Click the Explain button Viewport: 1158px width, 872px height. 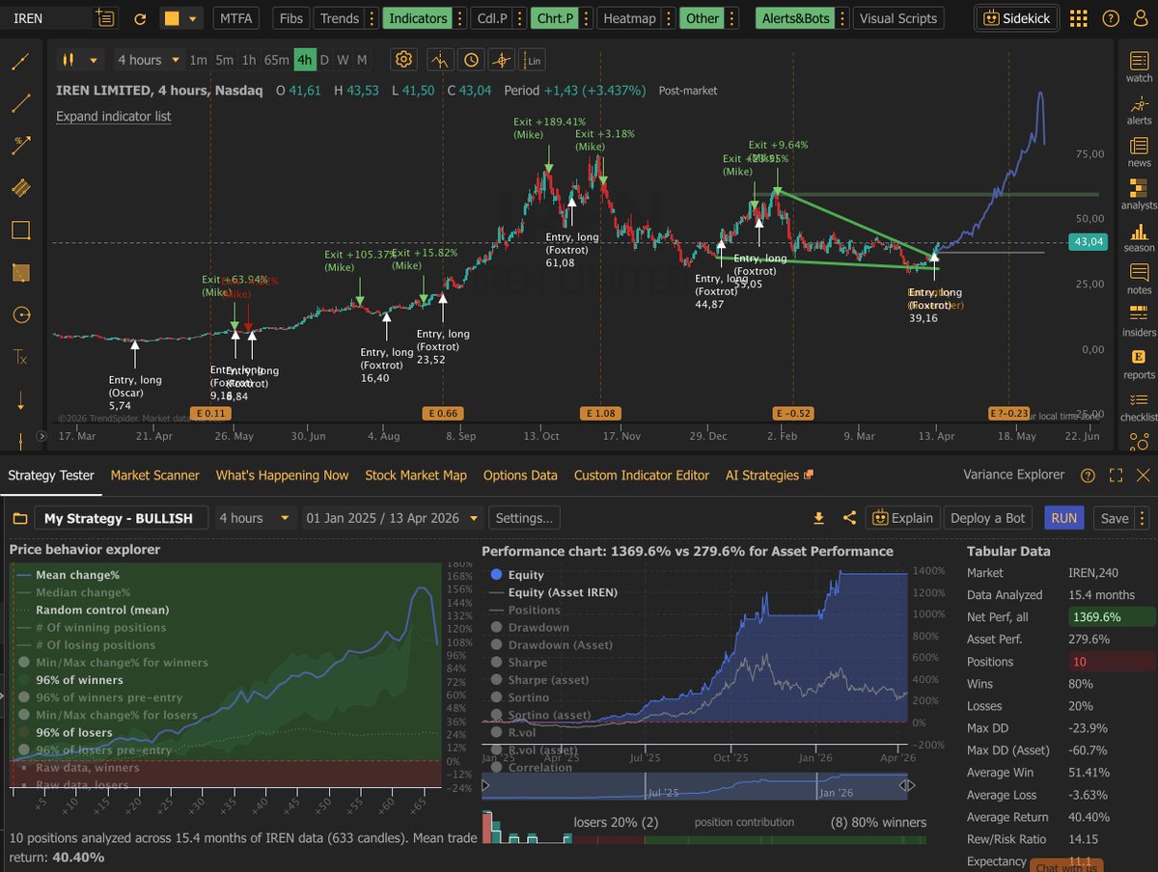tap(902, 518)
